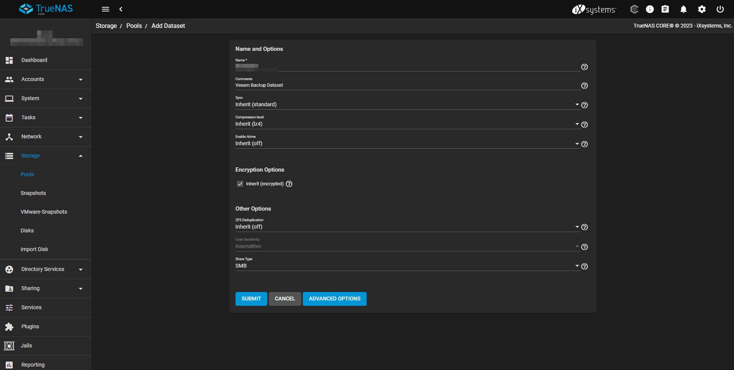
Task: Expand the ZFS Deduplication dropdown
Action: click(x=407, y=227)
